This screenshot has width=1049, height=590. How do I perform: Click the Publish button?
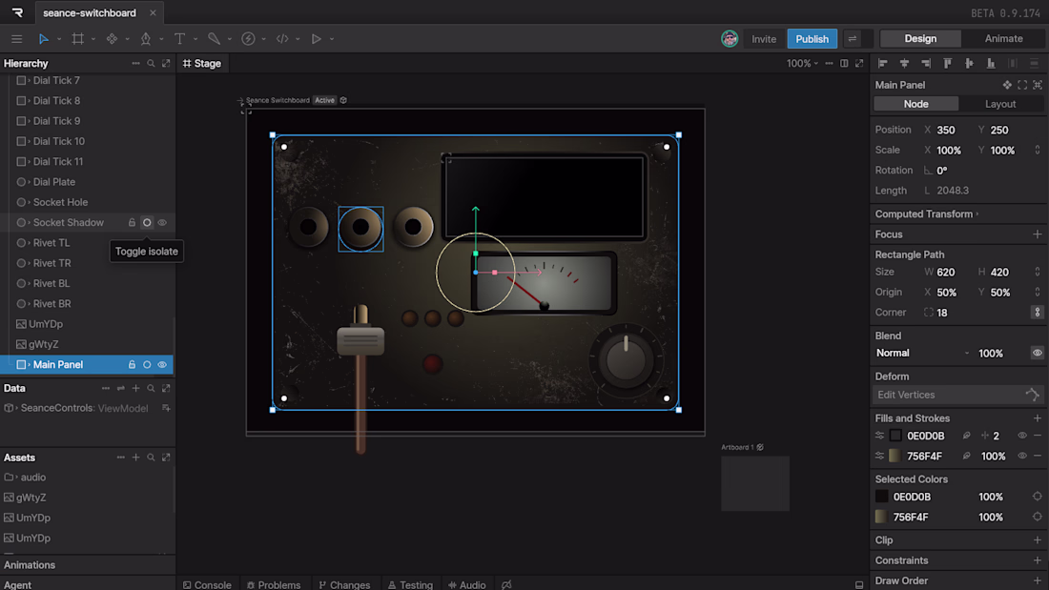pos(812,39)
